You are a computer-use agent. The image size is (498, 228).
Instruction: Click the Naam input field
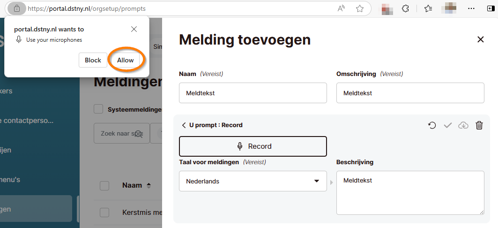[253, 93]
